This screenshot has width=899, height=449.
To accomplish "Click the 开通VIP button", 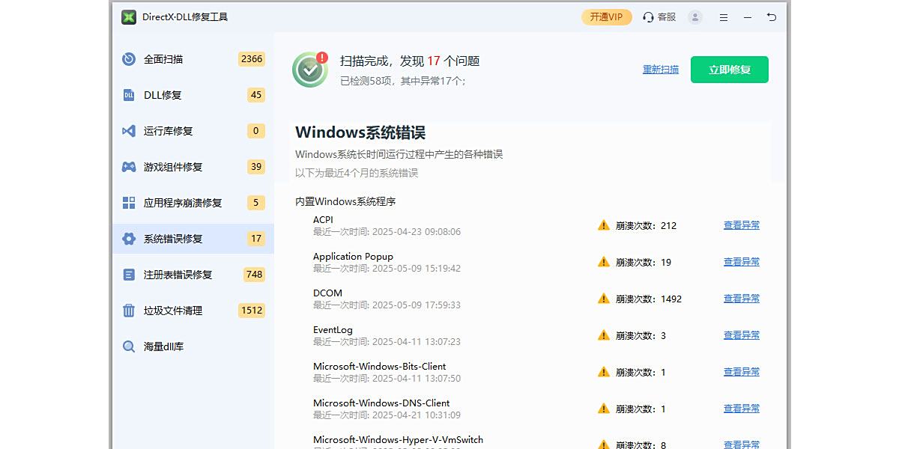I will point(606,17).
